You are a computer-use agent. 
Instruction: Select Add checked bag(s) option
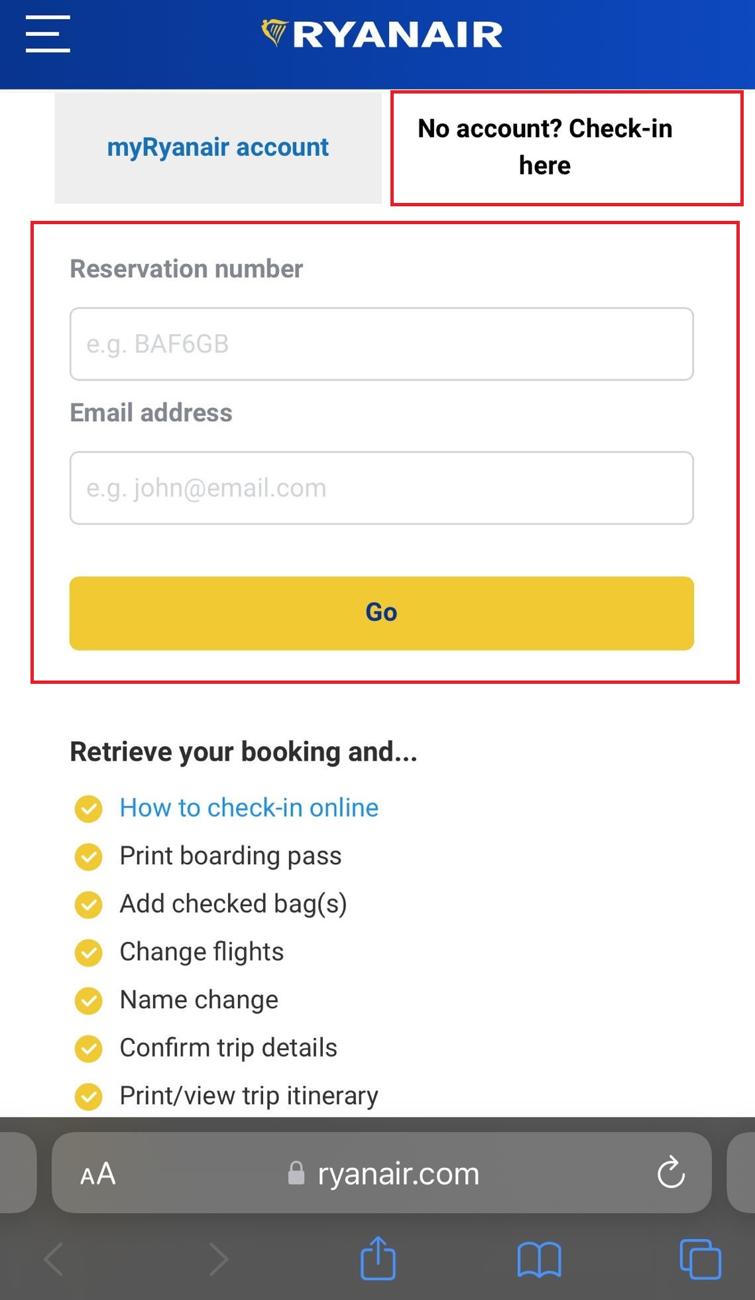[x=233, y=904]
